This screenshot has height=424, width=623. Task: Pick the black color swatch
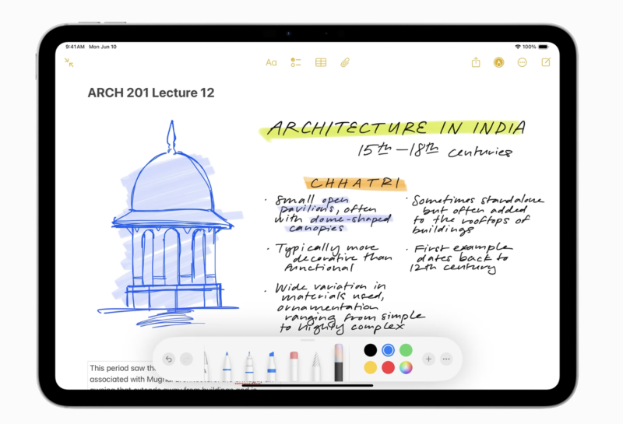coord(371,350)
